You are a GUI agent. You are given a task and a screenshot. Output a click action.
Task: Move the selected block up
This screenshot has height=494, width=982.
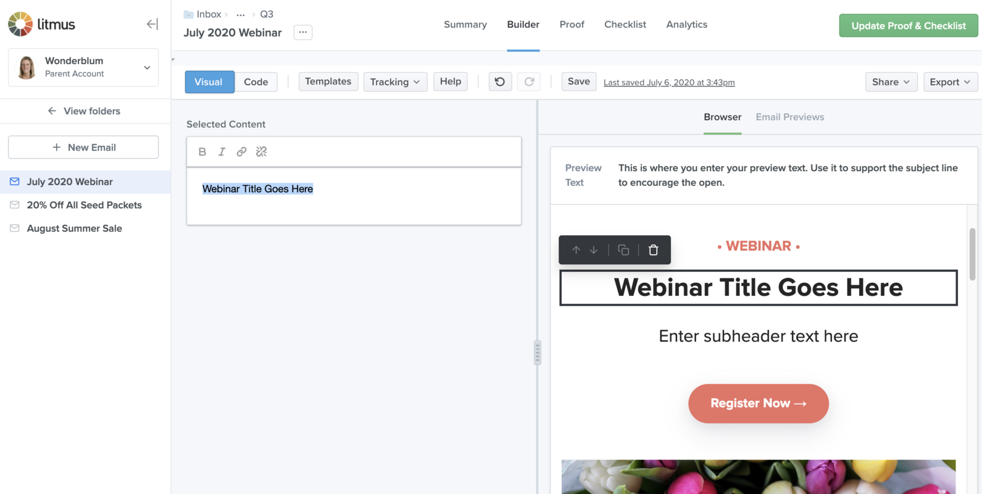click(576, 250)
